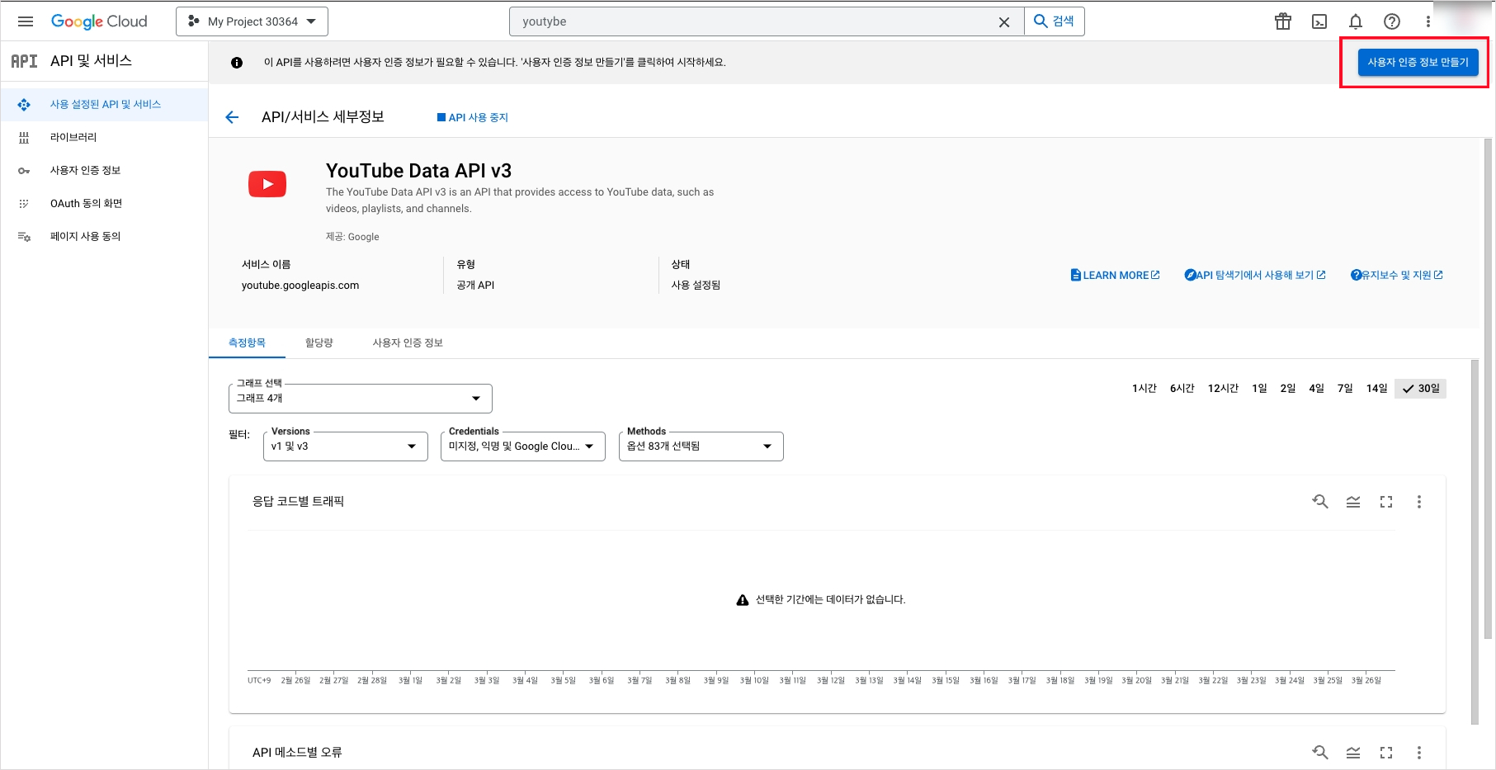The height and width of the screenshot is (770, 1496).
Task: Click the info icon in the banner
Action: [237, 63]
